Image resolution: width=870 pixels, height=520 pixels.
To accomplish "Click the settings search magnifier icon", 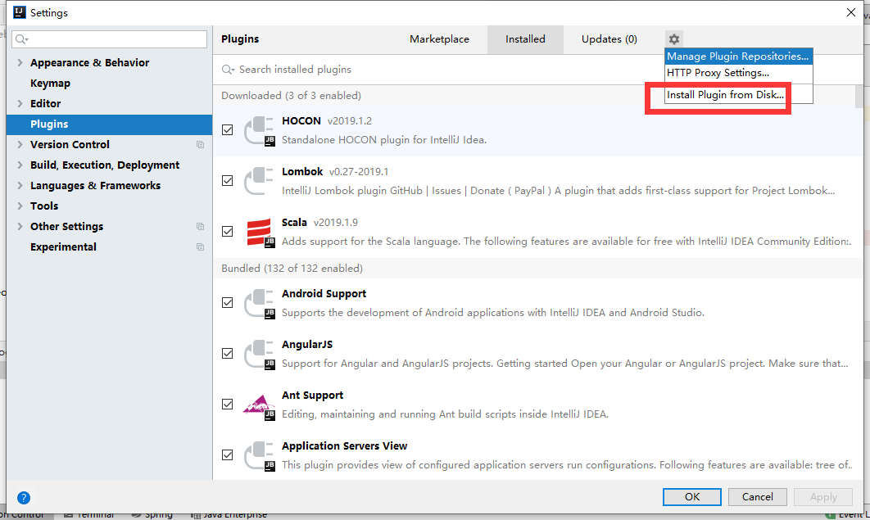I will (21, 38).
